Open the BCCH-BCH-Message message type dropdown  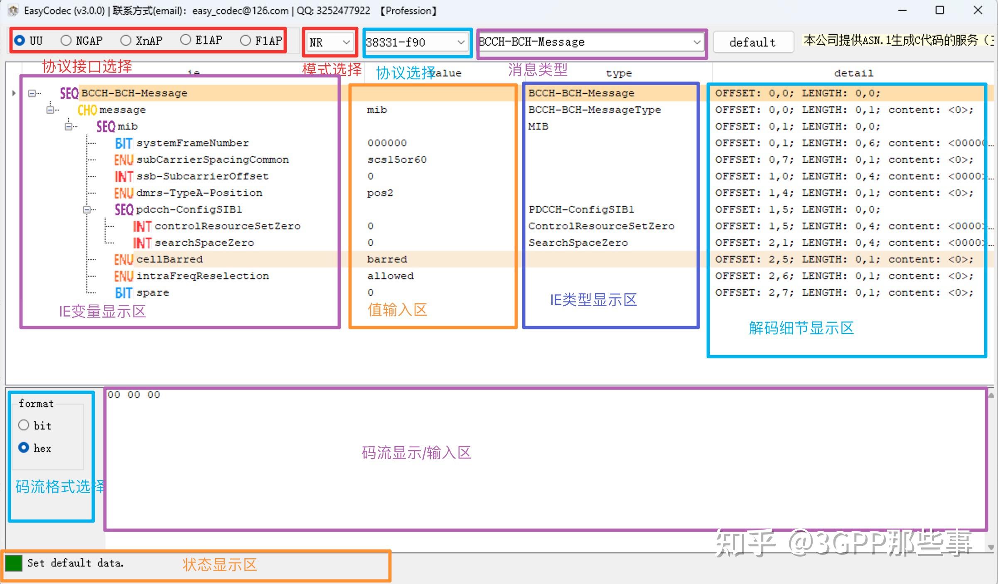click(x=697, y=42)
